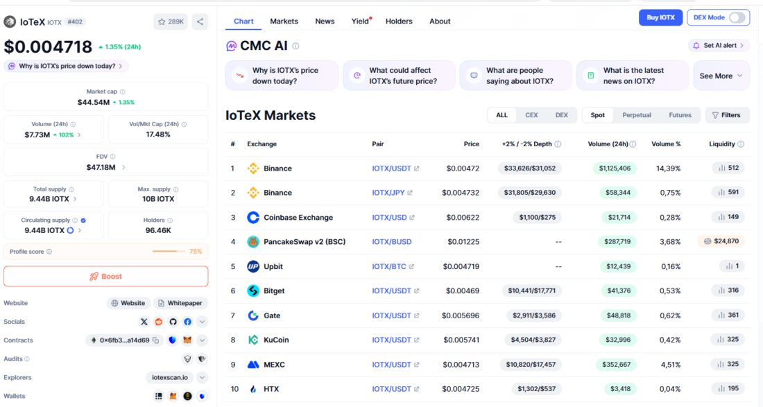Open the Whitepaper button

point(180,303)
